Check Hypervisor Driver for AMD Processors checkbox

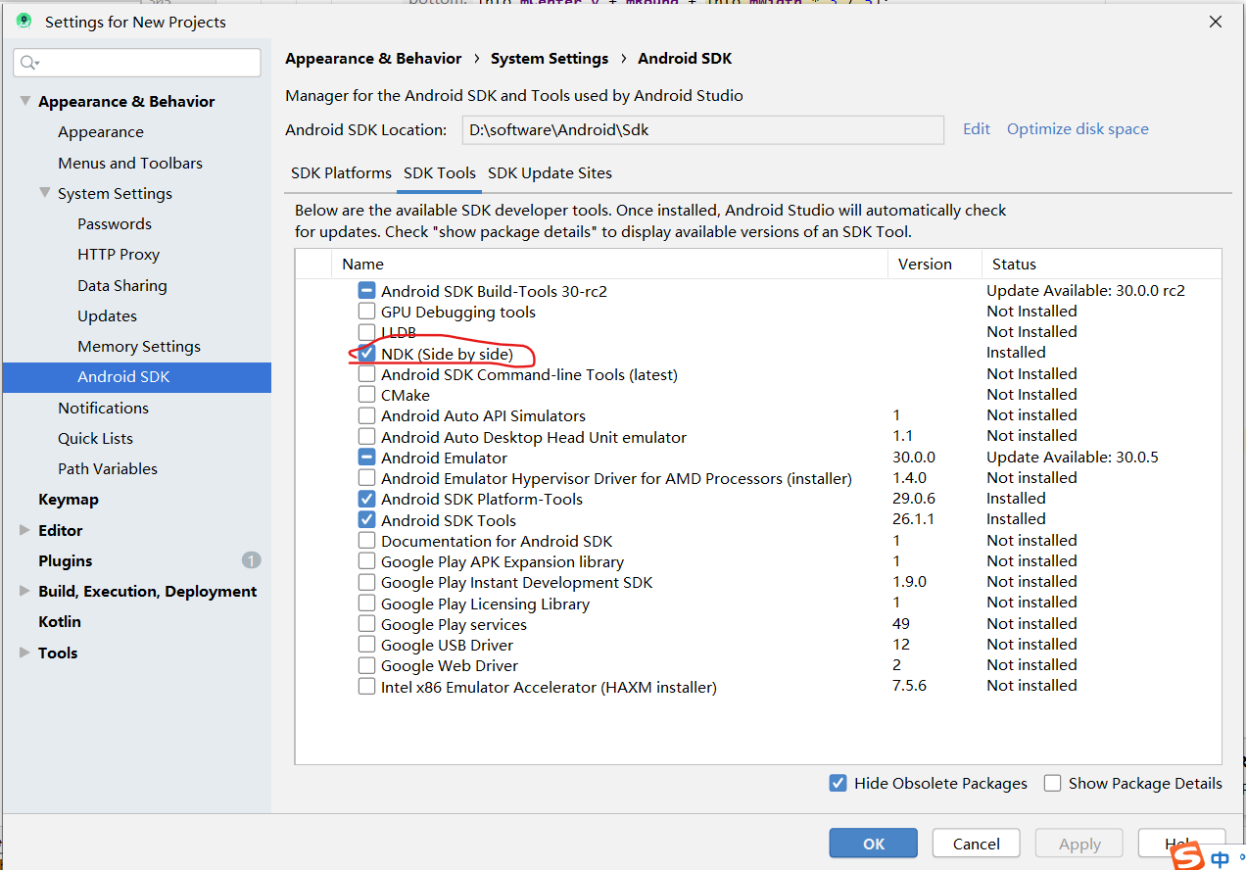366,478
